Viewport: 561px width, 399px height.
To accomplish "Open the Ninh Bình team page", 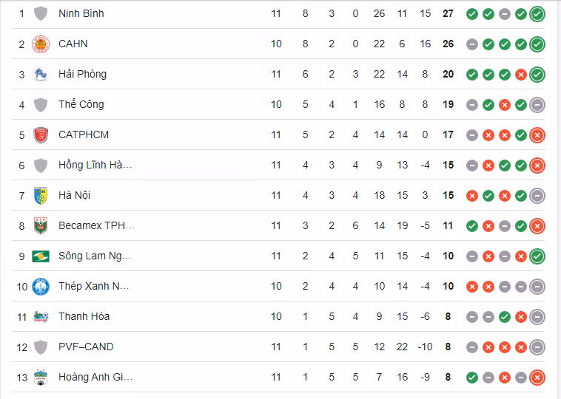I will 81,14.
